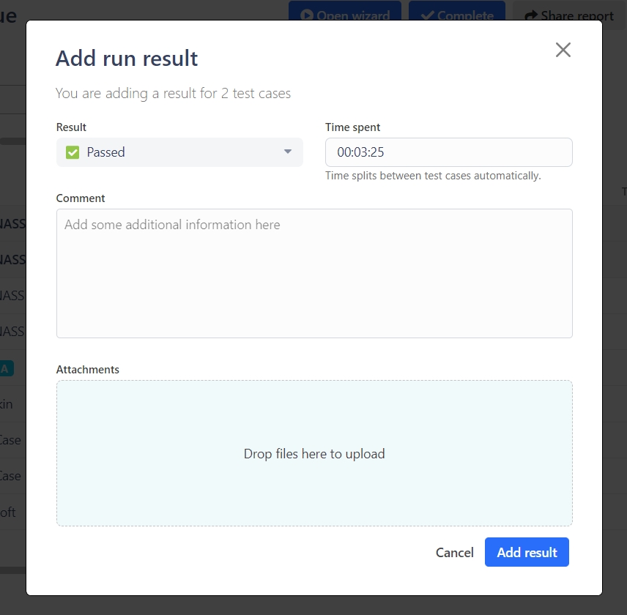Click the Time spent label

coord(352,127)
